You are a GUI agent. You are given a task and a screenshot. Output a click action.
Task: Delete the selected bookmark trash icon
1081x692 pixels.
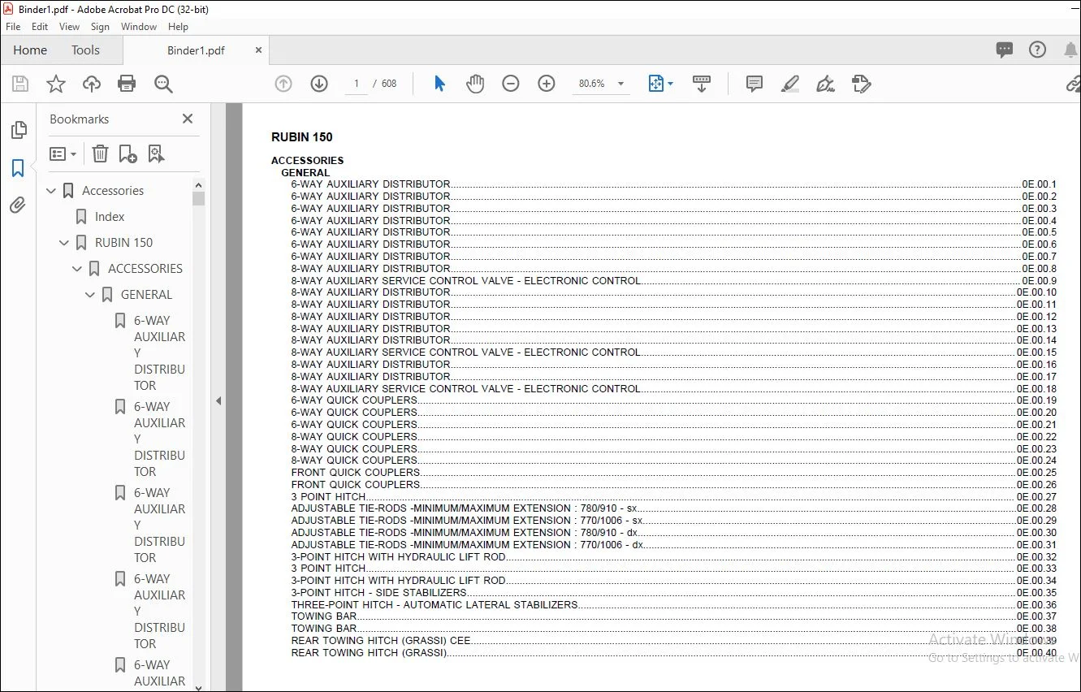(x=100, y=154)
